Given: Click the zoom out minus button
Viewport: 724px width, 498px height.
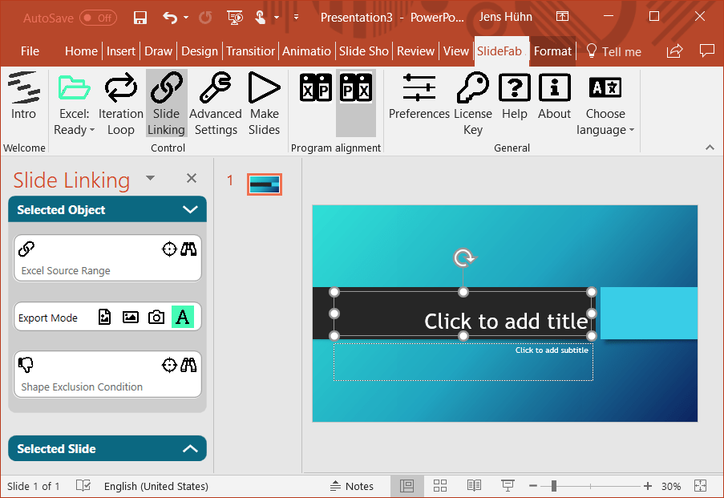Looking at the screenshot, I should [x=533, y=485].
